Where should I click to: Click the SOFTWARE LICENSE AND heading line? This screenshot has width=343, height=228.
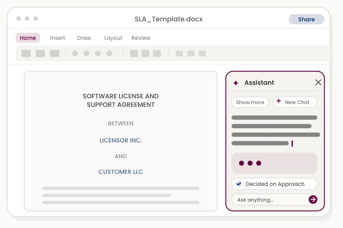[x=121, y=96]
